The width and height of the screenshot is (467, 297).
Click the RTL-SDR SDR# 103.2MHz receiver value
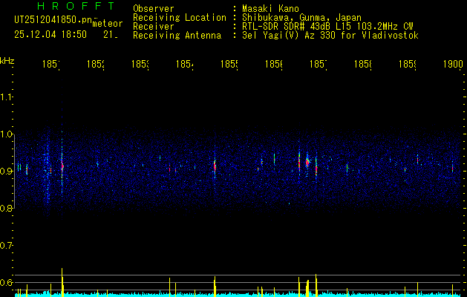(327, 27)
